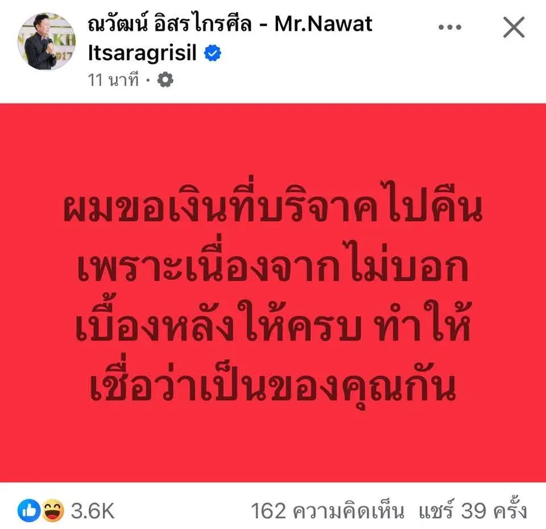
Task: View the 3.6K reactions list
Action: (93, 511)
